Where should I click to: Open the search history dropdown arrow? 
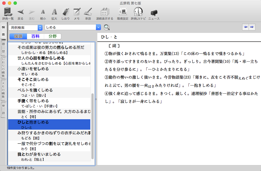[x=98, y=28]
